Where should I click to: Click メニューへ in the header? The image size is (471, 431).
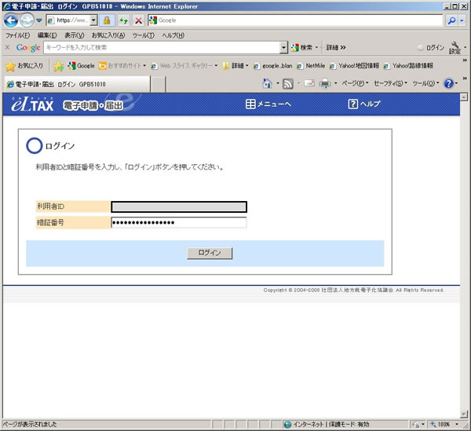(x=268, y=104)
